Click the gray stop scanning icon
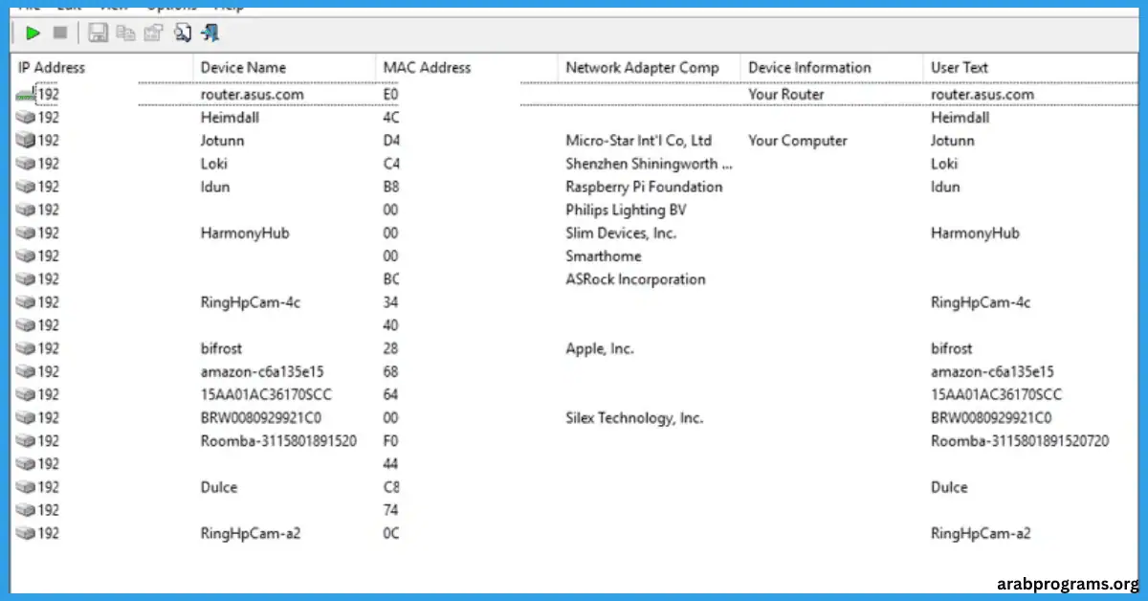The width and height of the screenshot is (1148, 601). pyautogui.click(x=60, y=33)
